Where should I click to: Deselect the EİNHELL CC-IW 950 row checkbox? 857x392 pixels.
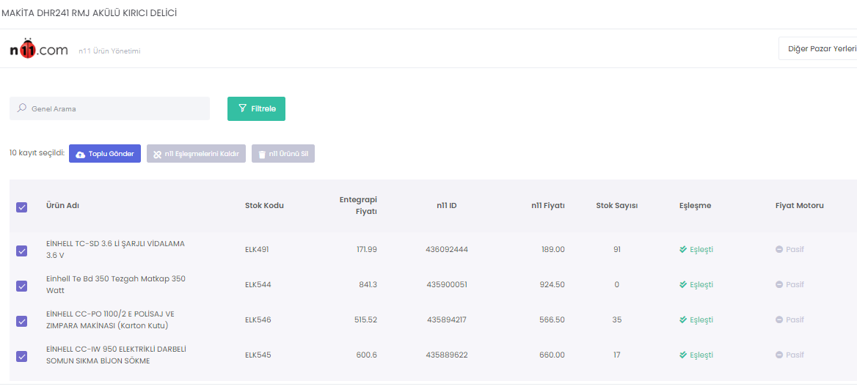[22, 357]
